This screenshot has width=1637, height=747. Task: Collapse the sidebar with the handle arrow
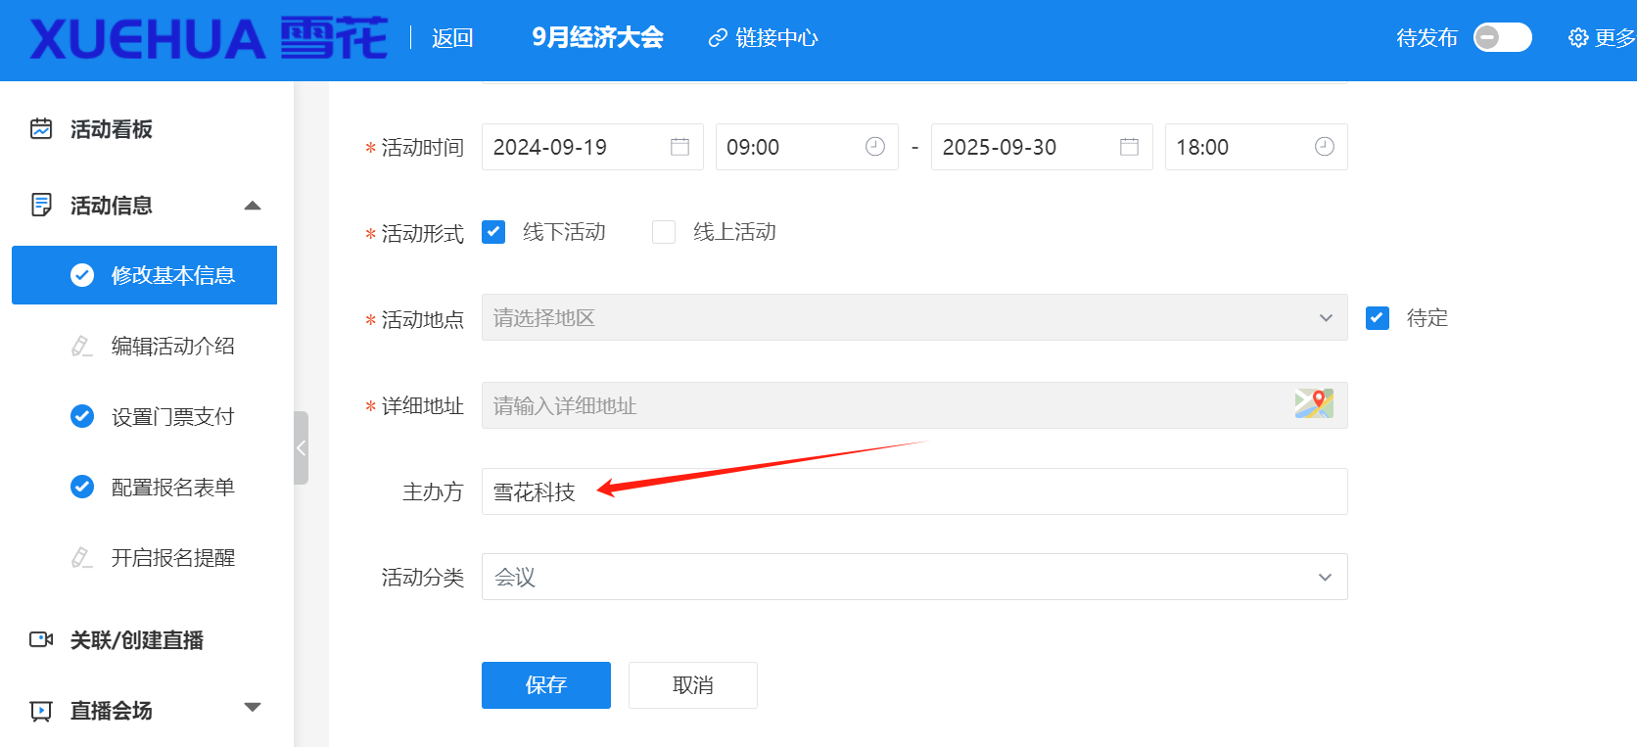point(302,448)
